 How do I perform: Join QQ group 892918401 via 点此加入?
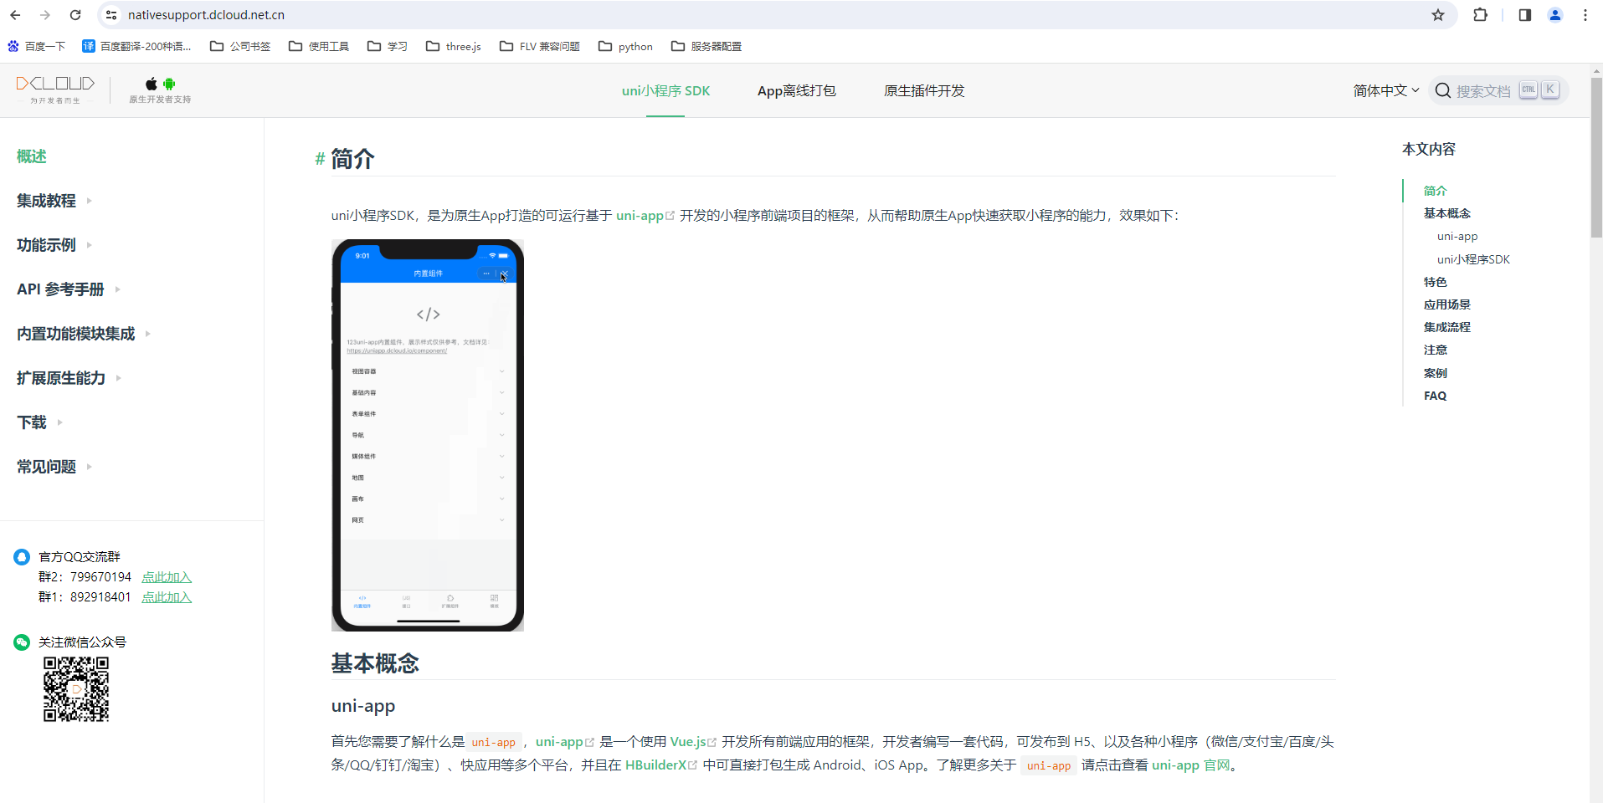[x=167, y=597]
